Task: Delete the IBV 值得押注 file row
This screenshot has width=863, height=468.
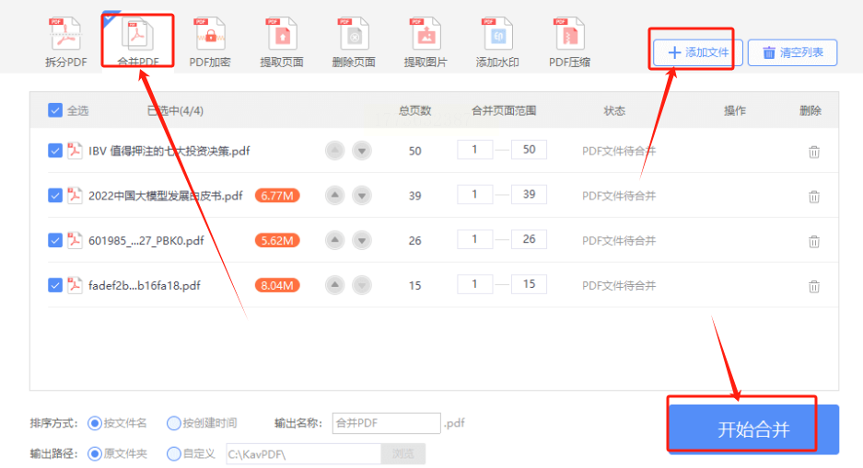Action: (814, 152)
